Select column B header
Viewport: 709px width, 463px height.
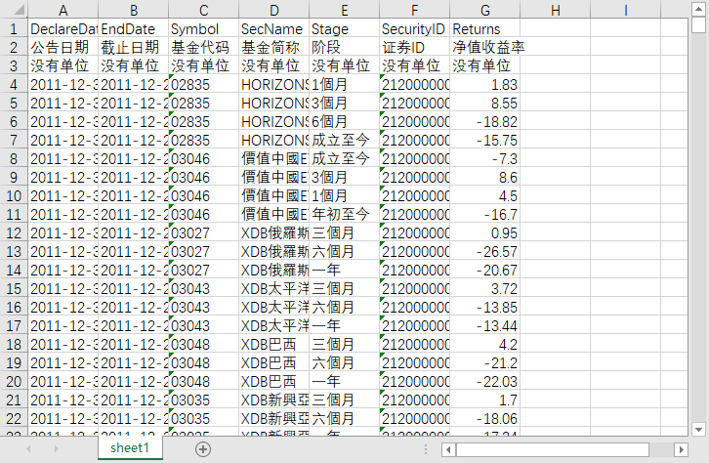point(134,10)
